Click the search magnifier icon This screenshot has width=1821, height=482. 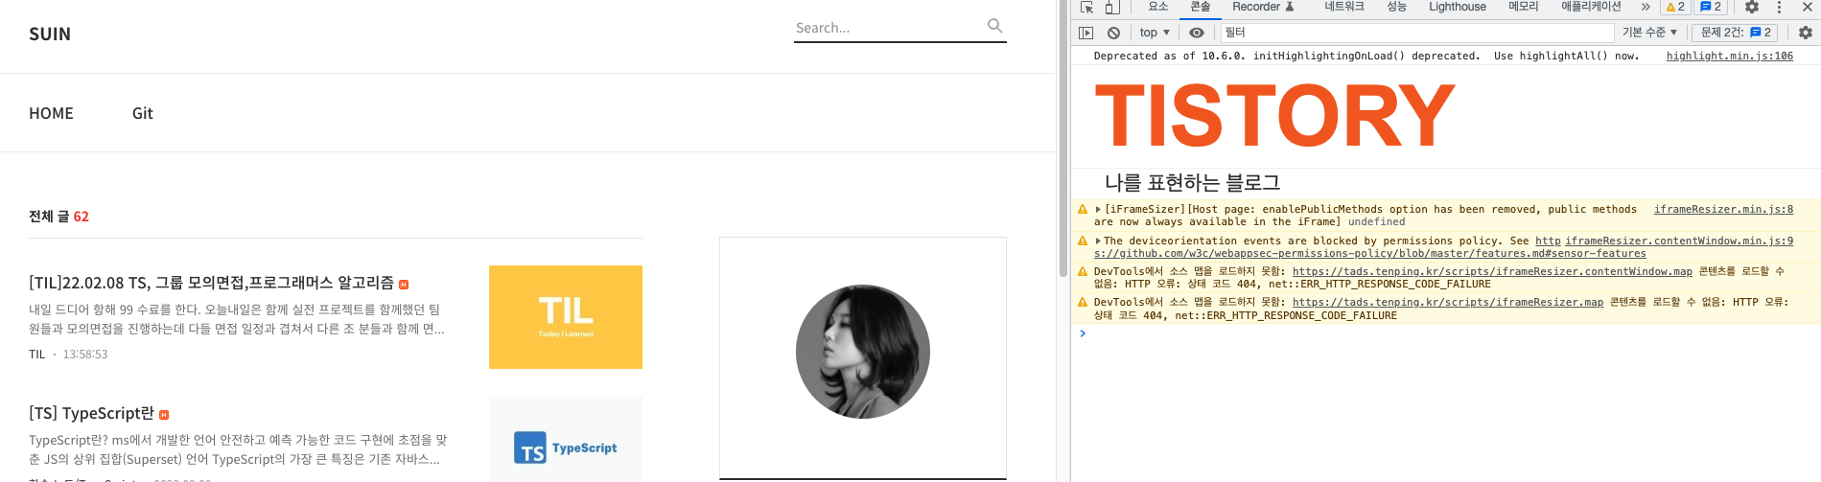pos(995,26)
